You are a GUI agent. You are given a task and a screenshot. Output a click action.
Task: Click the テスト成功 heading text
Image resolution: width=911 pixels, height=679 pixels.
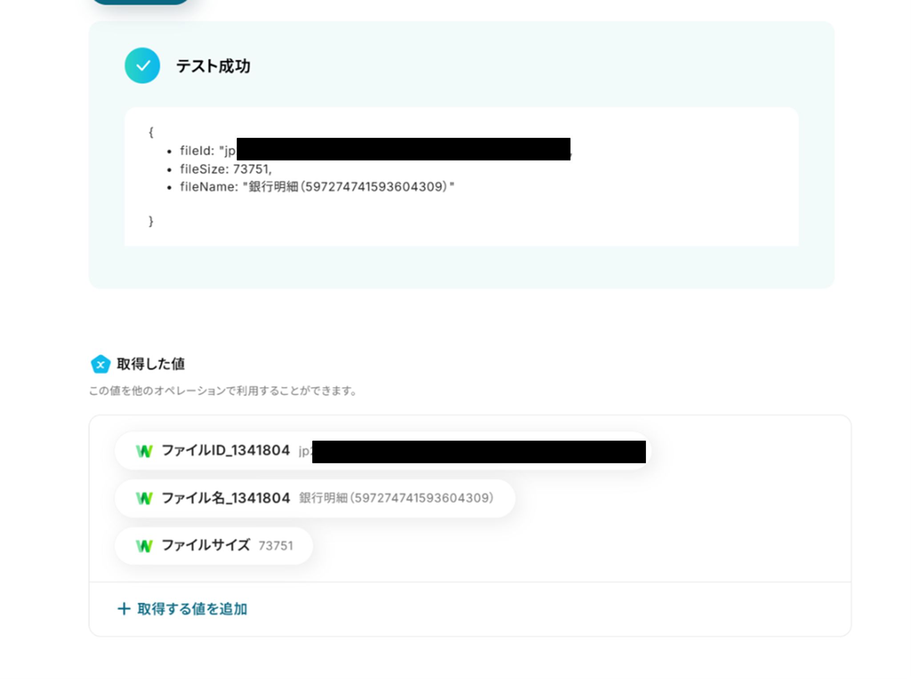click(x=213, y=66)
